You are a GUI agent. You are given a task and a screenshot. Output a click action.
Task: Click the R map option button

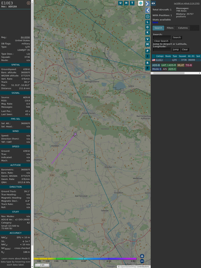pos(147,63)
